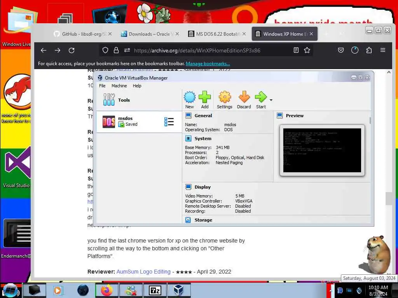The height and width of the screenshot is (298, 398).
Task: Click the archive.org URL address field
Action: pos(197,50)
